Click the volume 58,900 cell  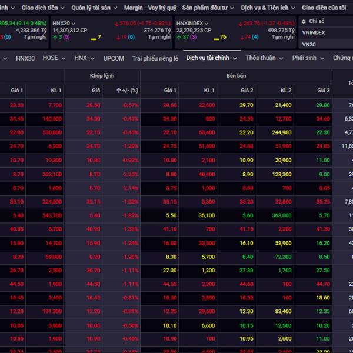pos(283,243)
